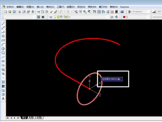Select the Ellipse Arc tool

(x=3, y=65)
